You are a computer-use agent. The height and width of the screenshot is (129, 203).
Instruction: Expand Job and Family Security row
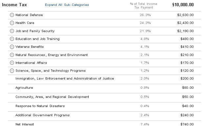12,31
